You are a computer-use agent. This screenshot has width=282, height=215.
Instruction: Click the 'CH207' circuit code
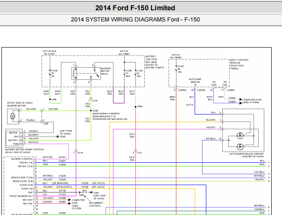62,161
